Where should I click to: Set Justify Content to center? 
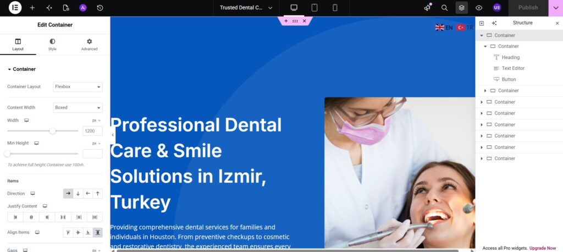[31, 217]
